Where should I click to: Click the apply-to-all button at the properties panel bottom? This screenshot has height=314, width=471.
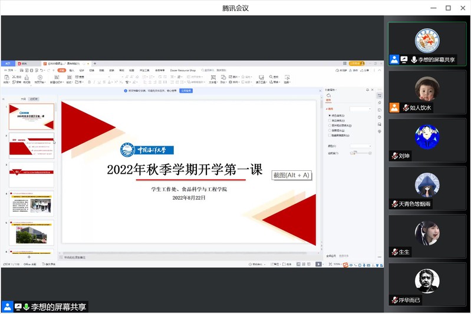331,256
